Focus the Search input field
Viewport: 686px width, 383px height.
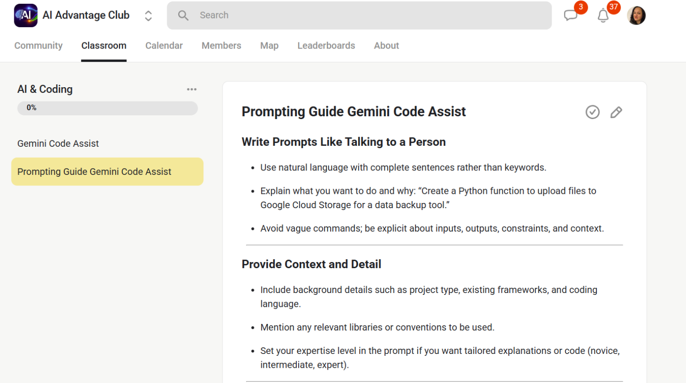(359, 15)
